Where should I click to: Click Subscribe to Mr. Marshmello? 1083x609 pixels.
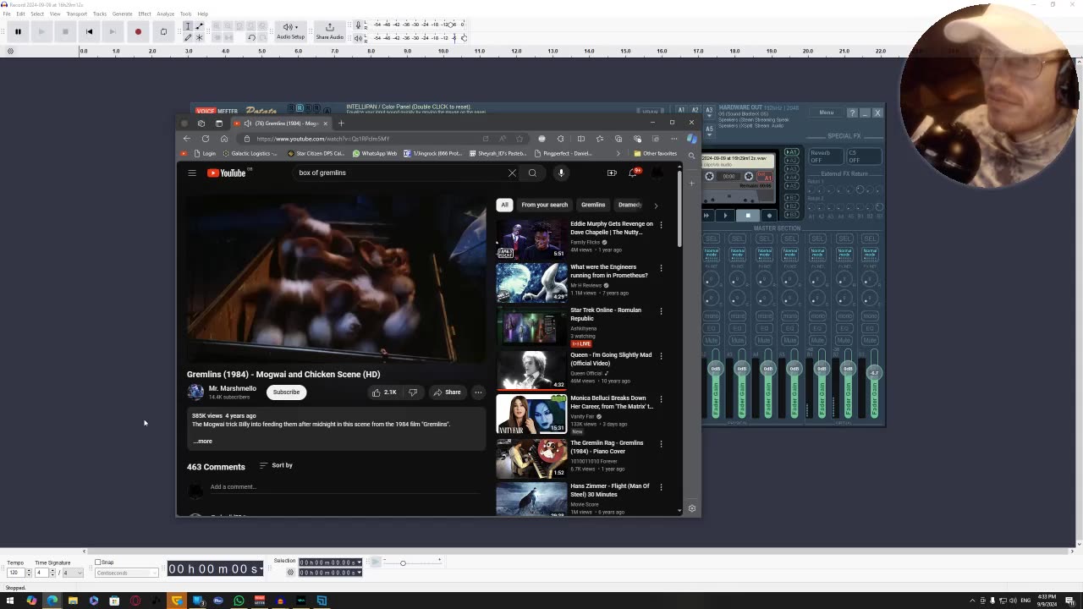coord(286,392)
